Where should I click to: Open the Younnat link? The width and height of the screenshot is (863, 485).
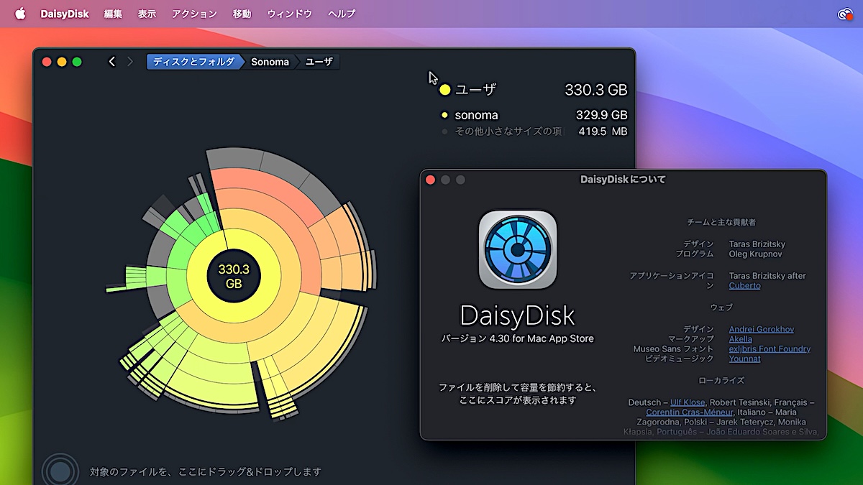click(x=744, y=359)
